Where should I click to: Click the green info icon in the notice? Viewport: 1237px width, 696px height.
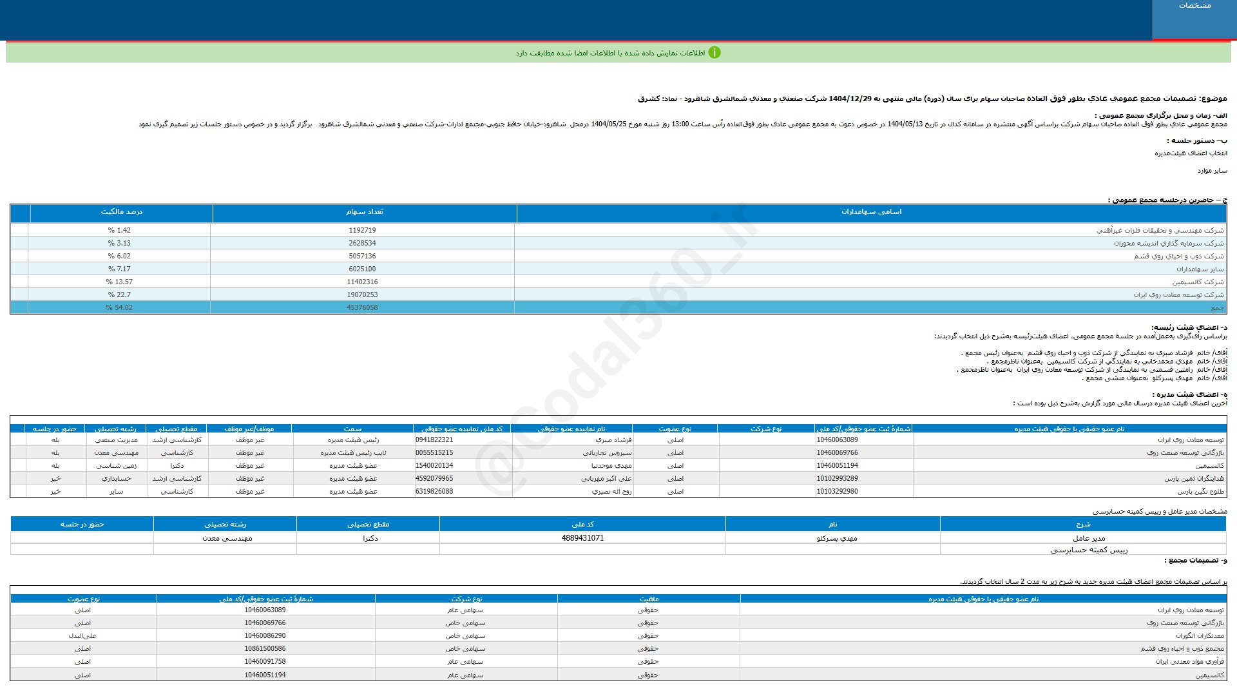pos(714,53)
